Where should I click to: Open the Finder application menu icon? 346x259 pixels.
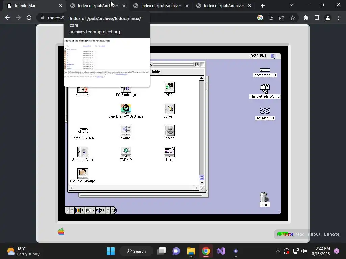[273, 56]
